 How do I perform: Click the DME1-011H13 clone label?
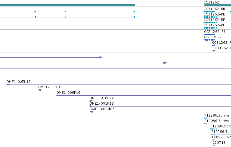point(50,87)
